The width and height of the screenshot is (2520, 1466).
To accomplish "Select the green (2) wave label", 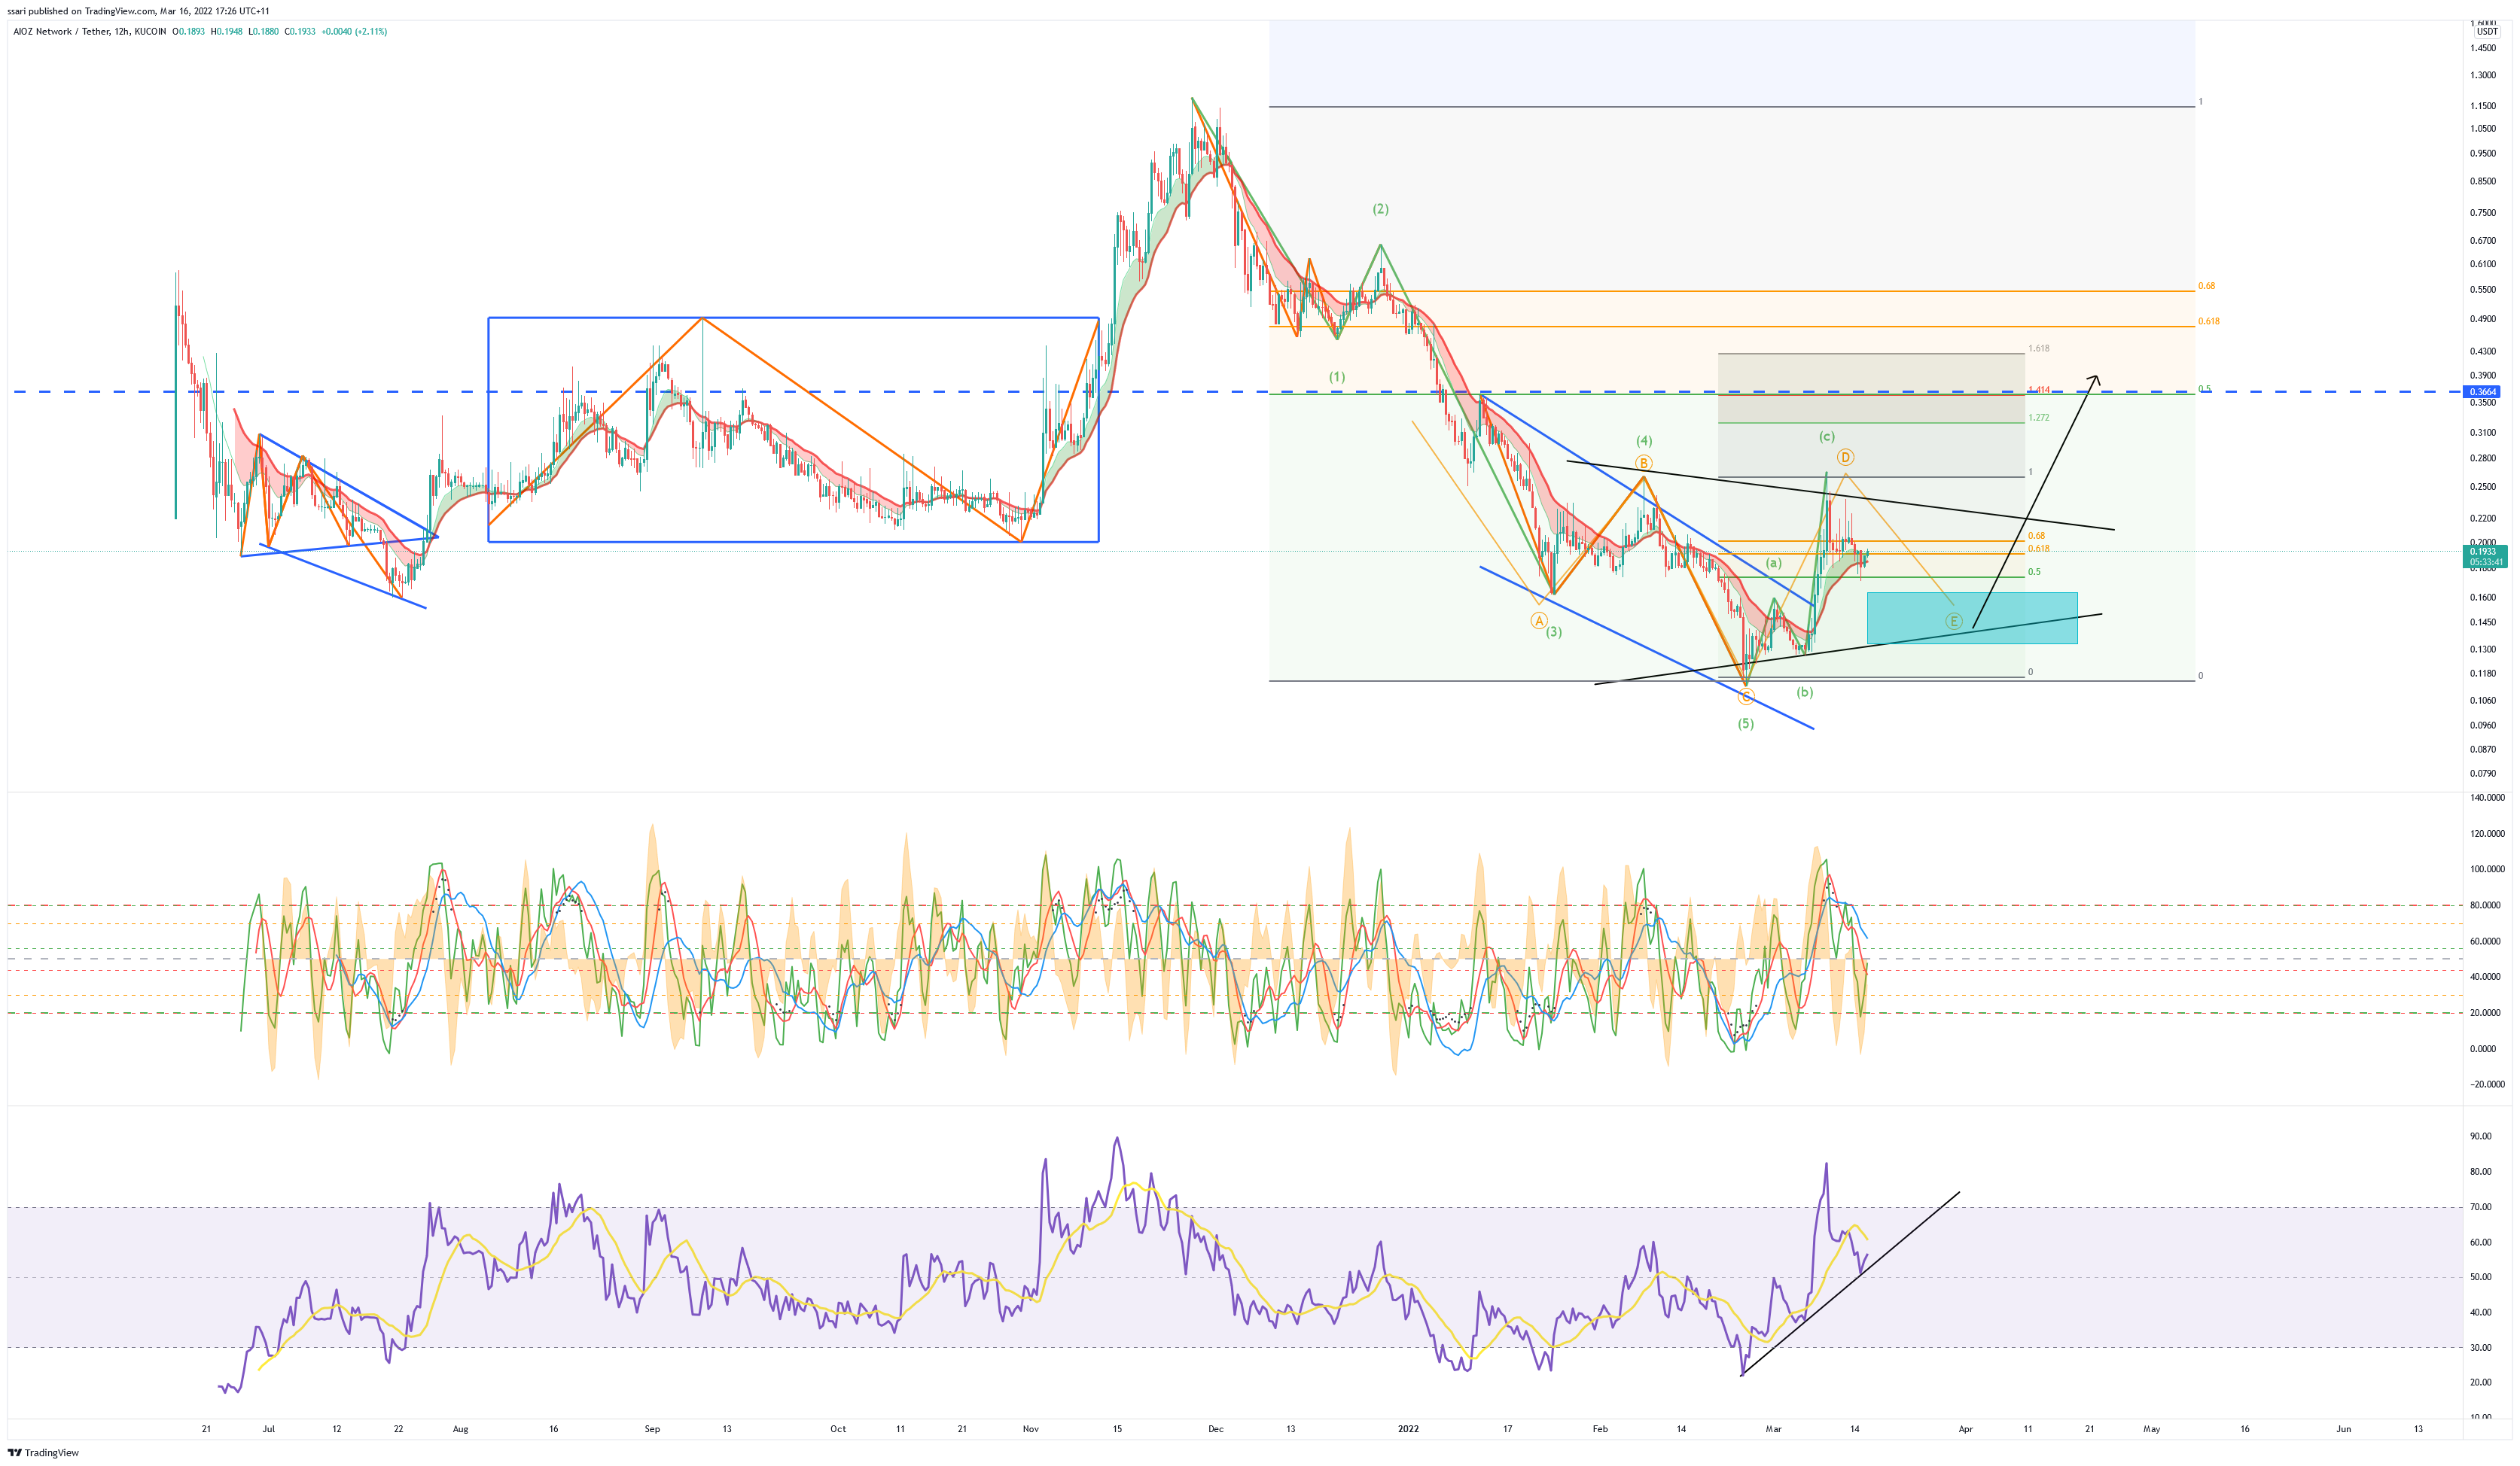I will (x=1380, y=209).
